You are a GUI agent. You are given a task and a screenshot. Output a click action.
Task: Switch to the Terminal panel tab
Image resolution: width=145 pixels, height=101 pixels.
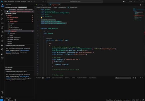[67, 78]
